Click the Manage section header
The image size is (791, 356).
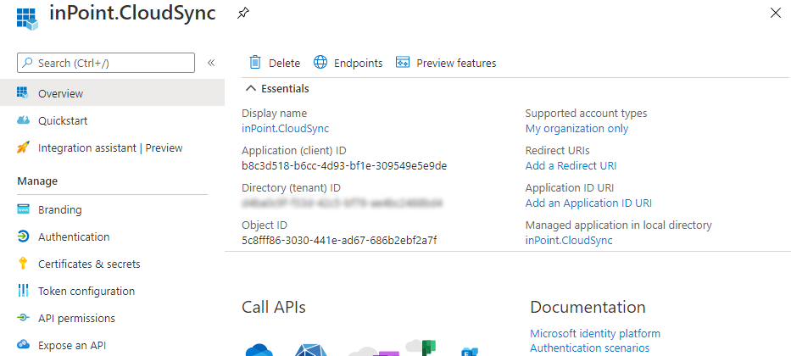(37, 181)
